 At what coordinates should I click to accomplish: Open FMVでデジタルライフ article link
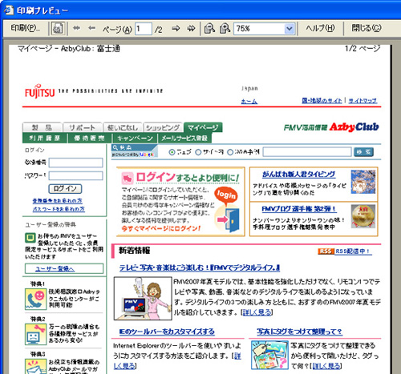click(x=200, y=267)
